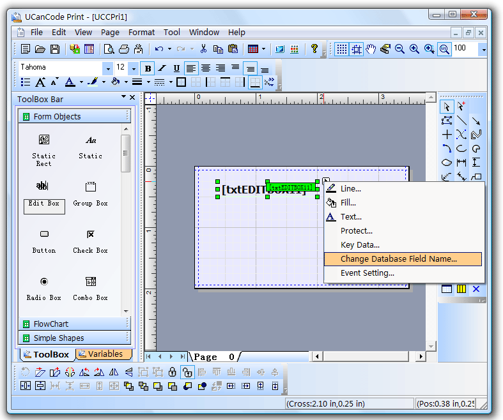The image size is (503, 420).
Task: Select the diagonal Line drawing tool
Action: [x=461, y=121]
